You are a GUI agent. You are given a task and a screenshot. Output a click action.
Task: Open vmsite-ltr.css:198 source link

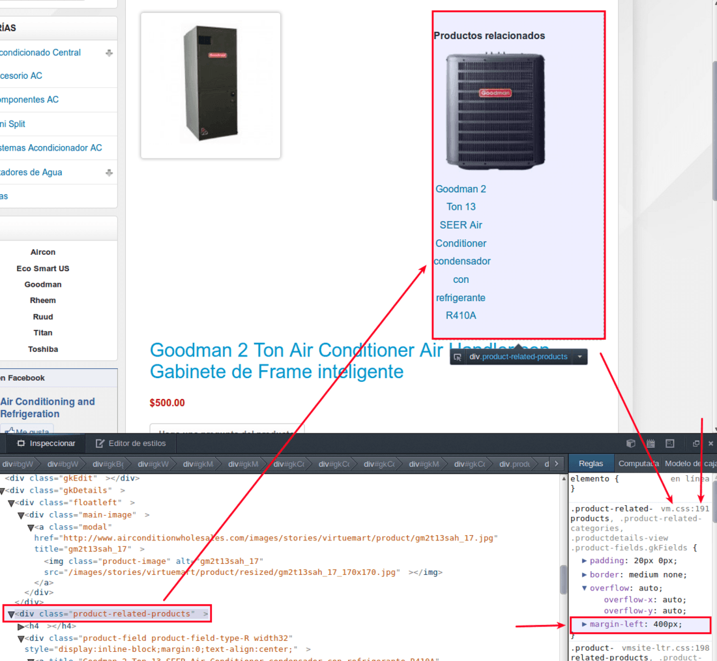point(666,648)
